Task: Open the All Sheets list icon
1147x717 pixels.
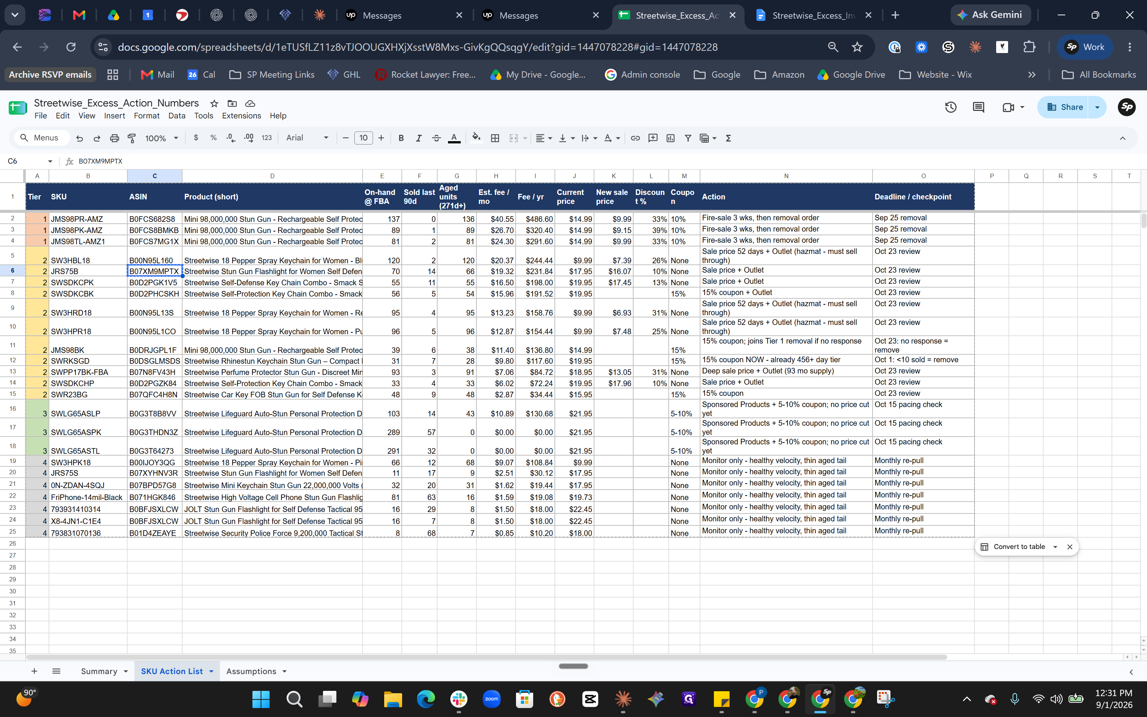Action: (x=56, y=671)
